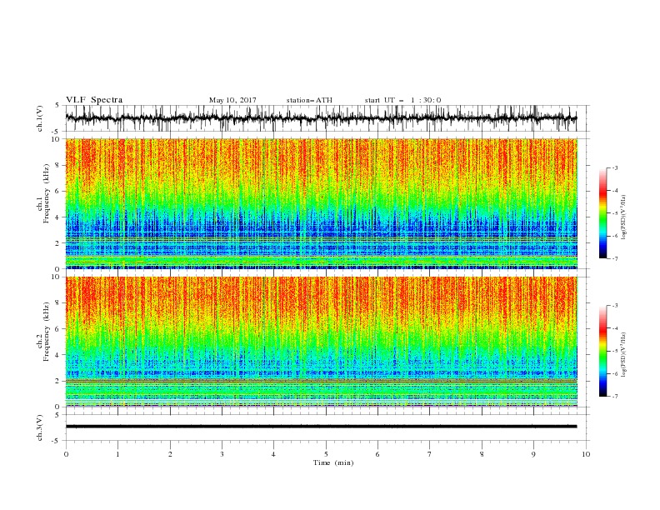Click the ch.2 spectrogram plot
Screen dimensions: 660x510
click(322, 342)
